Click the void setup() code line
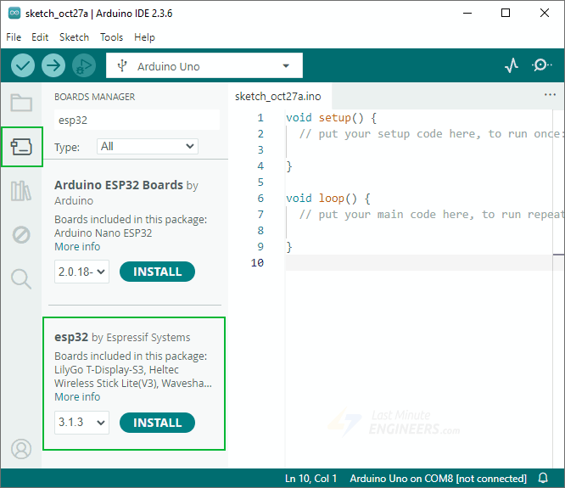The width and height of the screenshot is (565, 488). [331, 117]
